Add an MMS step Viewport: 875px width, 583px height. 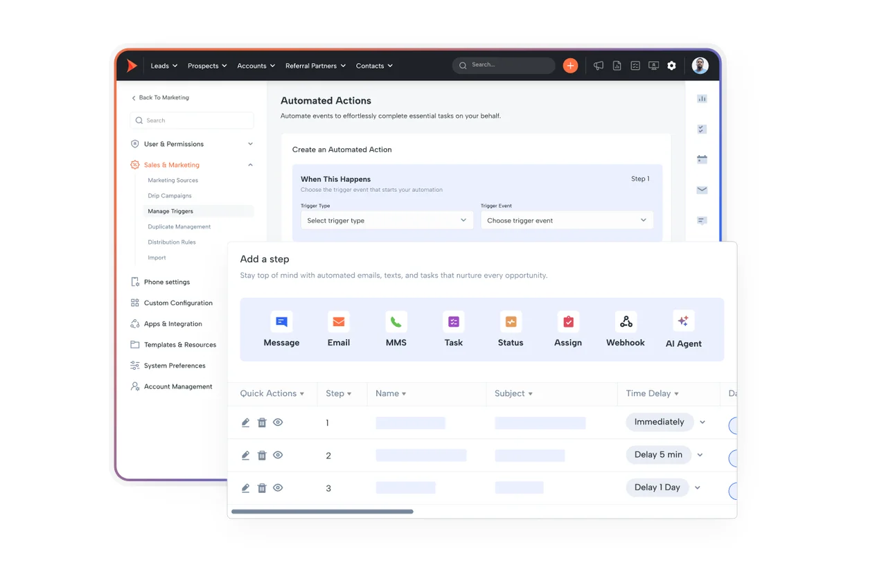tap(396, 330)
